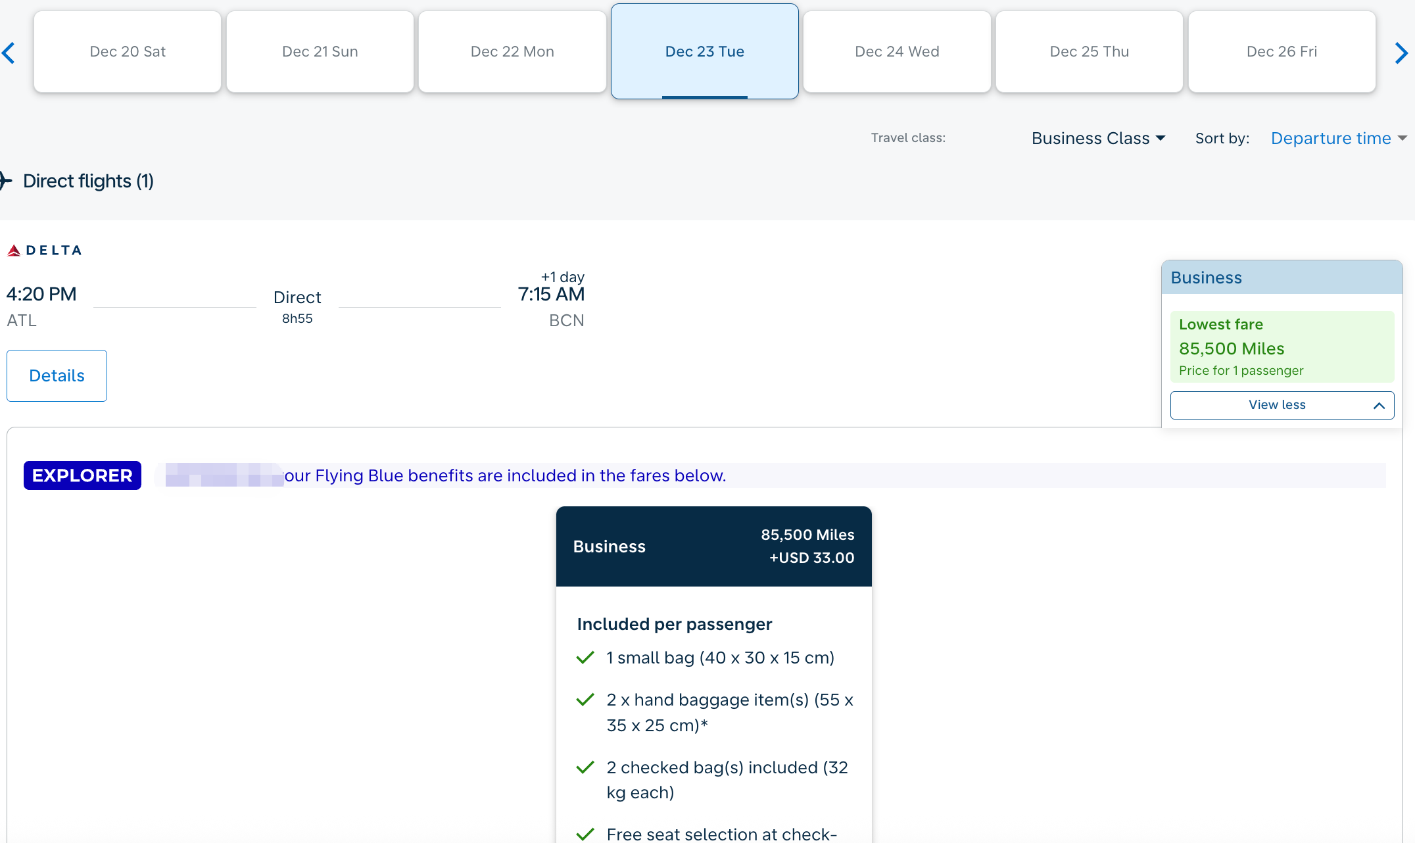Image resolution: width=1415 pixels, height=843 pixels.
Task: Click the checkmark next to 1 small bag
Action: click(585, 658)
